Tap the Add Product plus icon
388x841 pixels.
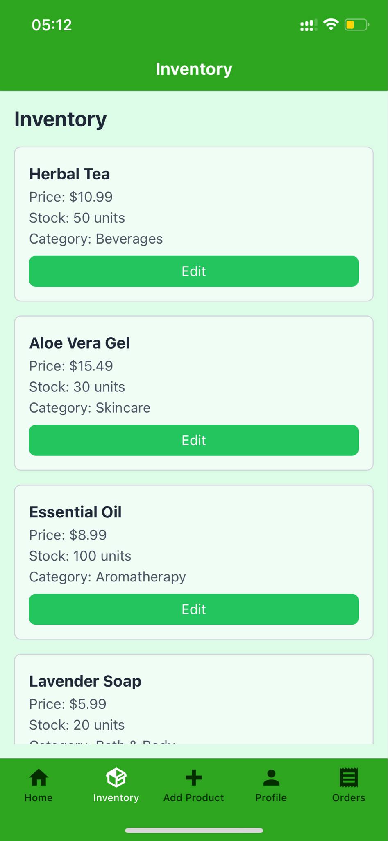[x=194, y=777]
